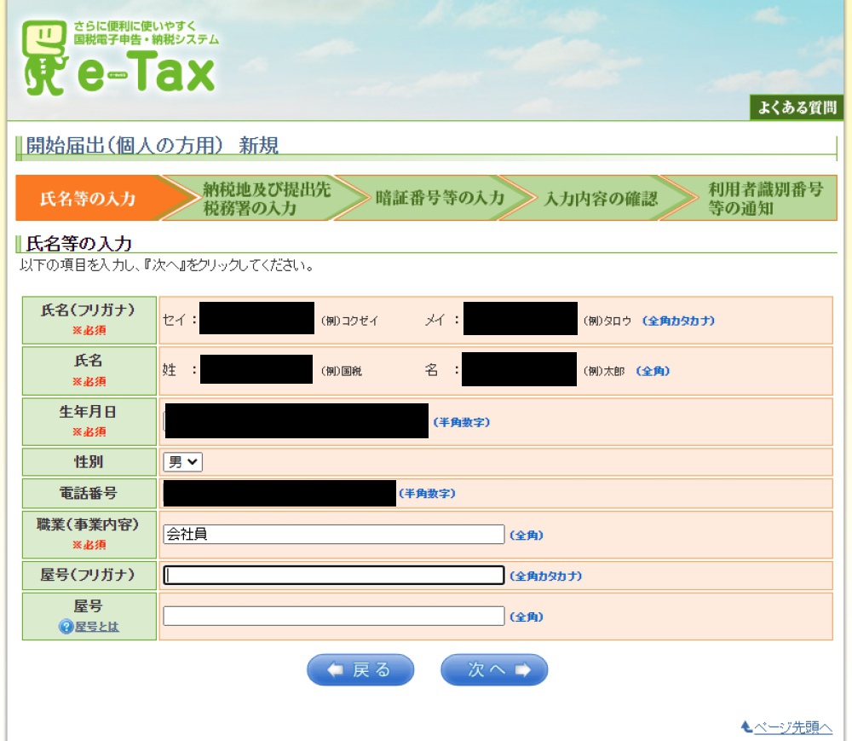Click the 性別 row label
Image resolution: width=852 pixels, height=741 pixels.
point(89,462)
